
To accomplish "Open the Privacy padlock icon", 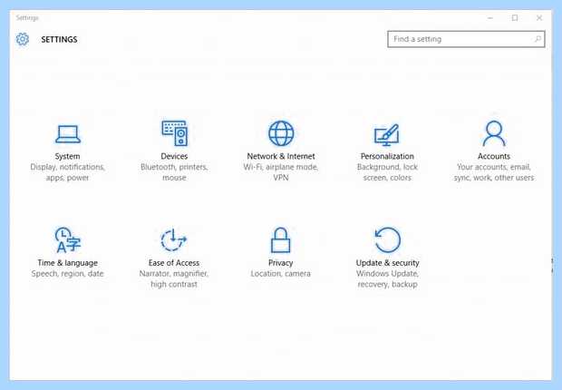I will (x=280, y=240).
